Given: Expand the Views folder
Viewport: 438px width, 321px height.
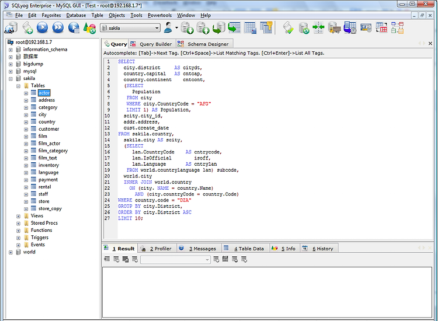Looking at the screenshot, I should tap(19, 216).
